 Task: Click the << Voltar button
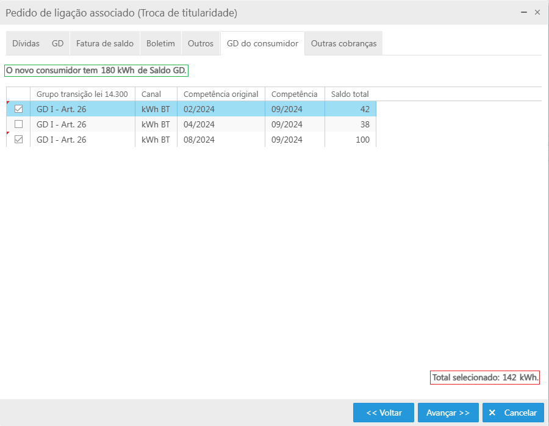pos(384,413)
